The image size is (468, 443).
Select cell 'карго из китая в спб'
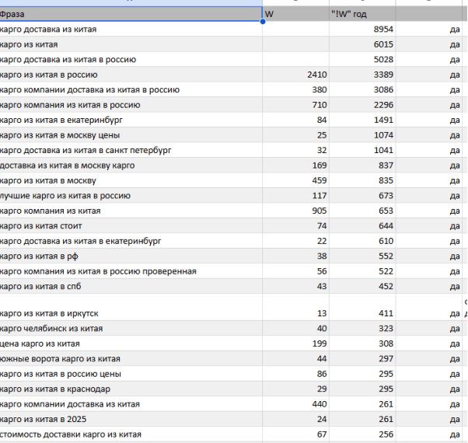[131, 286]
